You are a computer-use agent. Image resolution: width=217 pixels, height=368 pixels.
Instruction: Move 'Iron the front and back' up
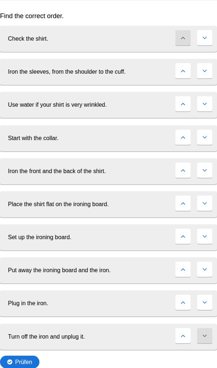[x=183, y=171]
